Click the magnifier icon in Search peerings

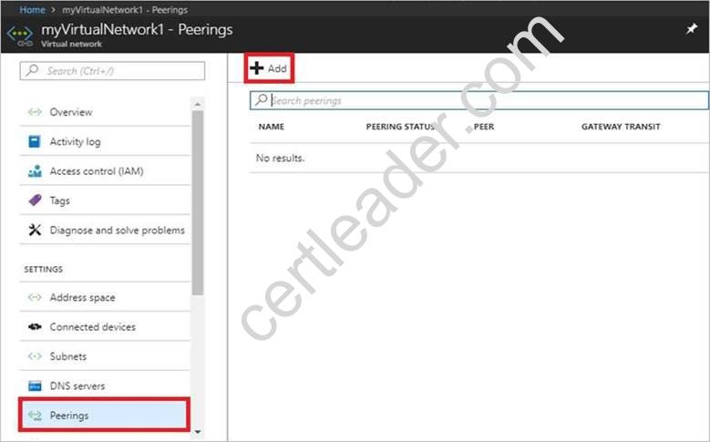coord(261,99)
